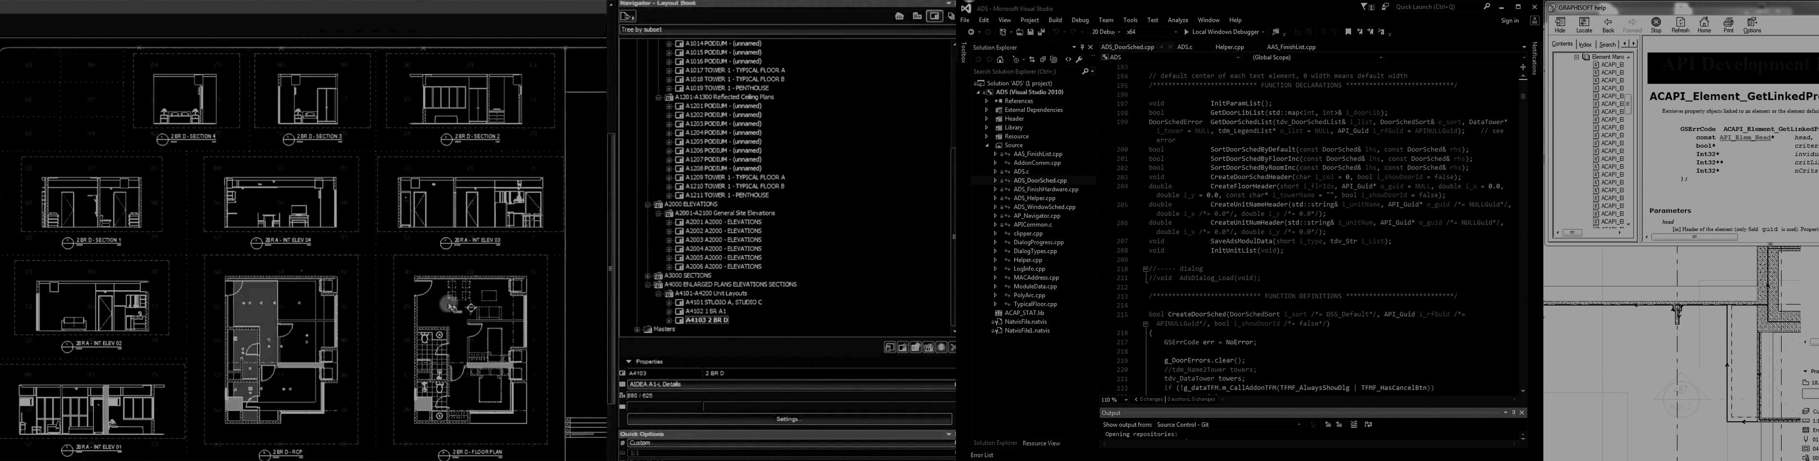Select the View Map icon in Navigator

917,16
